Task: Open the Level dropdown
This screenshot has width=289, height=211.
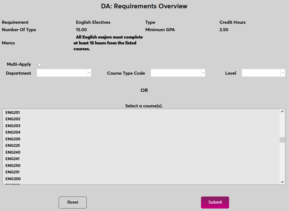Action: [263, 73]
